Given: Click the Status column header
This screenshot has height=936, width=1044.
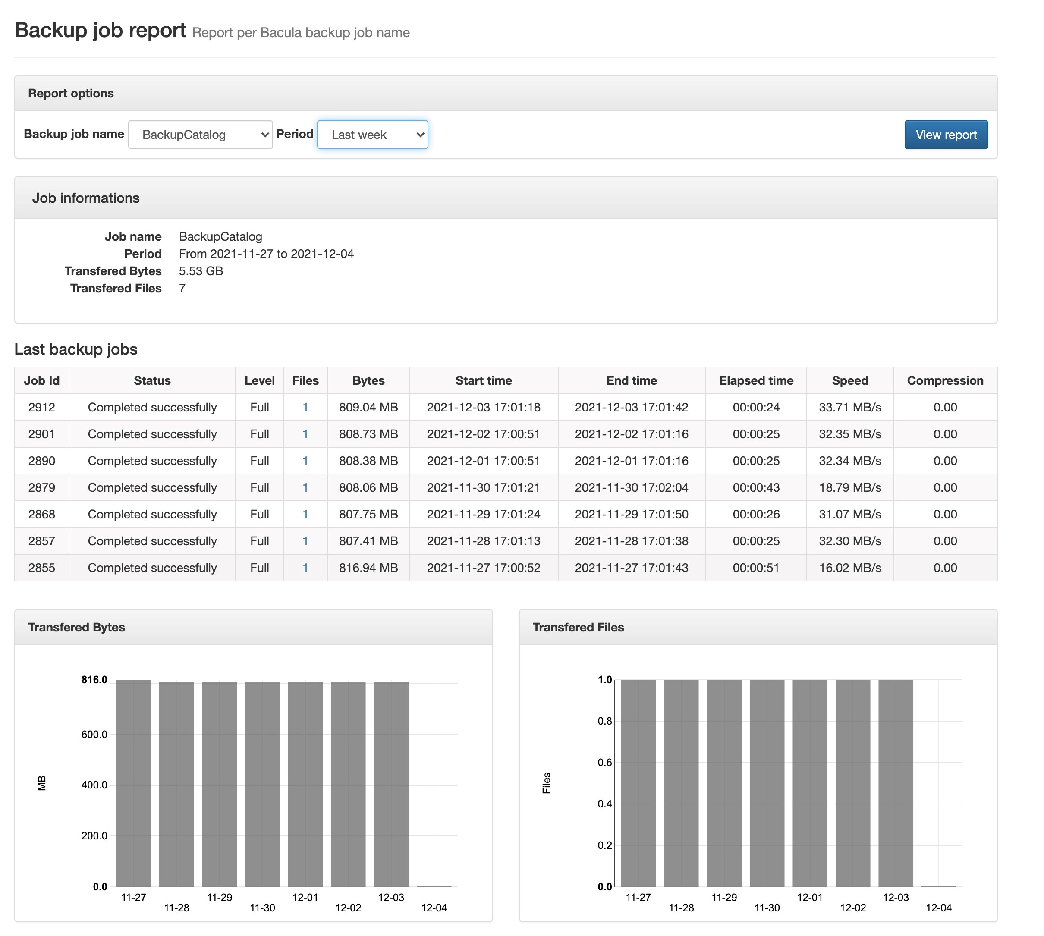Looking at the screenshot, I should [152, 380].
